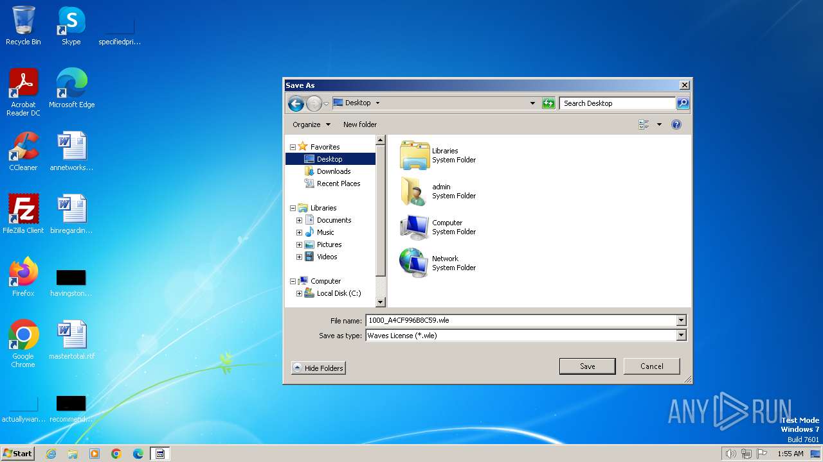The width and height of the screenshot is (823, 462).
Task: Select Downloads in Favorites
Action: tap(333, 171)
